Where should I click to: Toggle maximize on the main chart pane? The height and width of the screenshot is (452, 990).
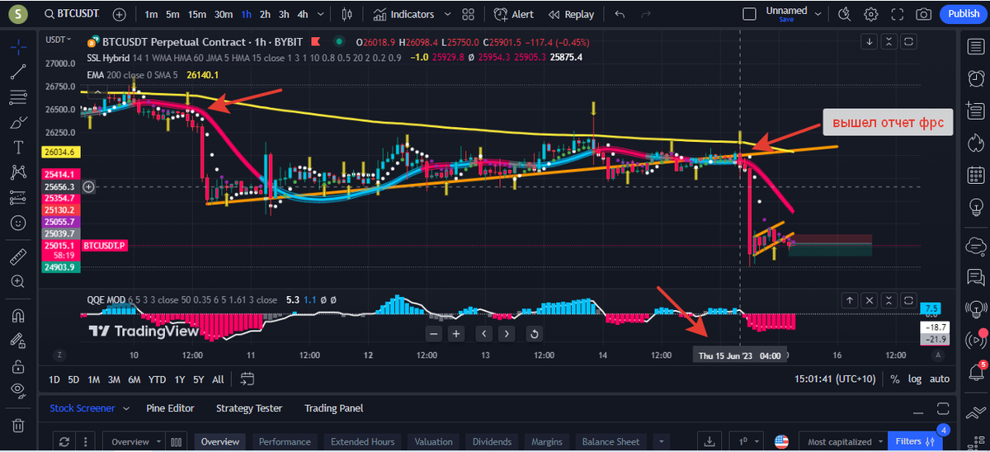coord(908,41)
